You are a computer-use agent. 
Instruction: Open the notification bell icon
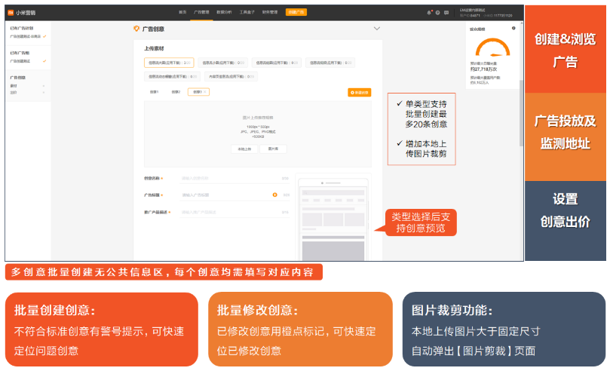(429, 13)
